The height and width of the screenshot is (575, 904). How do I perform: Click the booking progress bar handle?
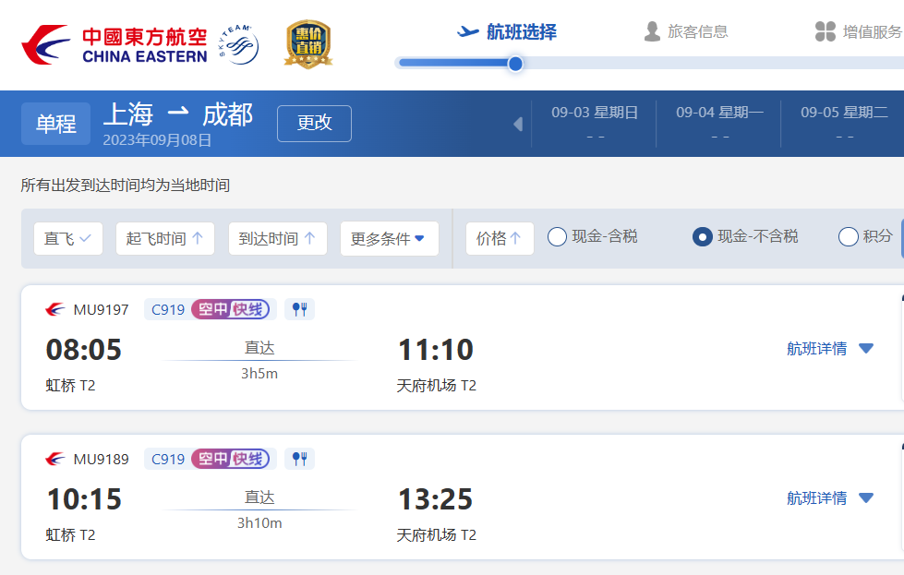515,64
